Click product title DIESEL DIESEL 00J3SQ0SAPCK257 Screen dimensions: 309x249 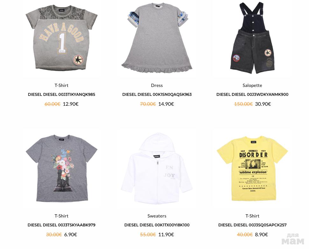point(252,225)
